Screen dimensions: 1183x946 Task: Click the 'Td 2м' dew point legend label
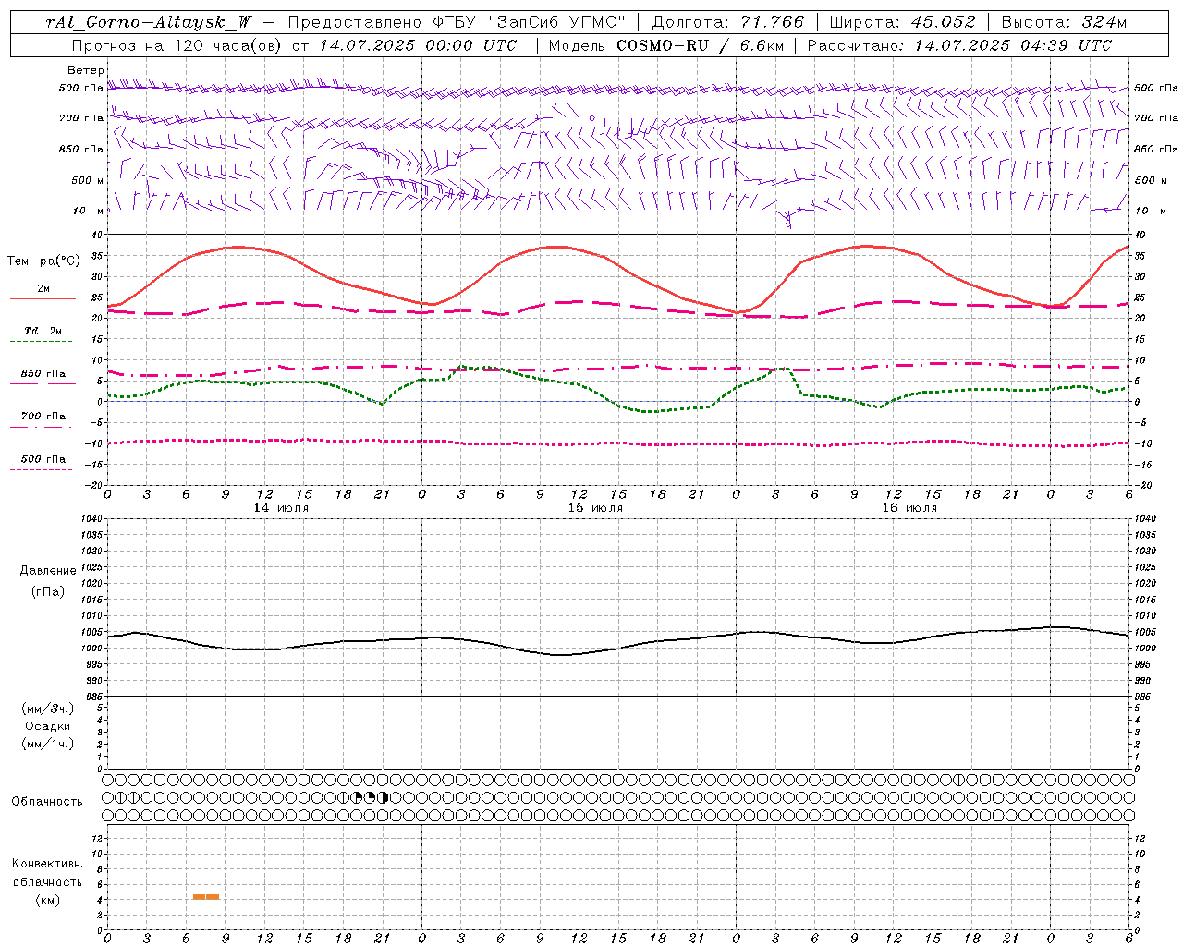[43, 331]
